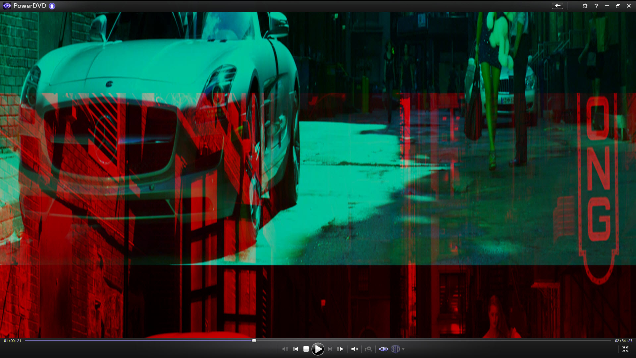The height and width of the screenshot is (358, 636).
Task: Skip to the next chapter
Action: point(330,349)
